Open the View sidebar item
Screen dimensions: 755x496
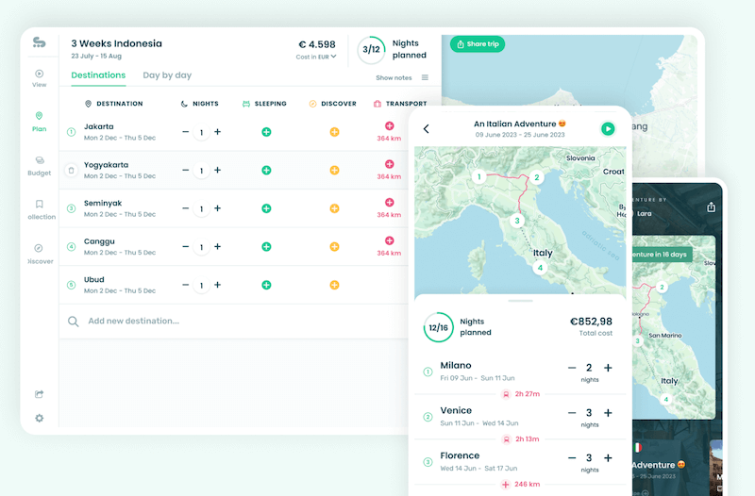click(39, 78)
